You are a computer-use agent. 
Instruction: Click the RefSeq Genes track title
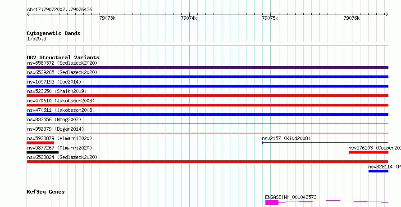point(46,192)
